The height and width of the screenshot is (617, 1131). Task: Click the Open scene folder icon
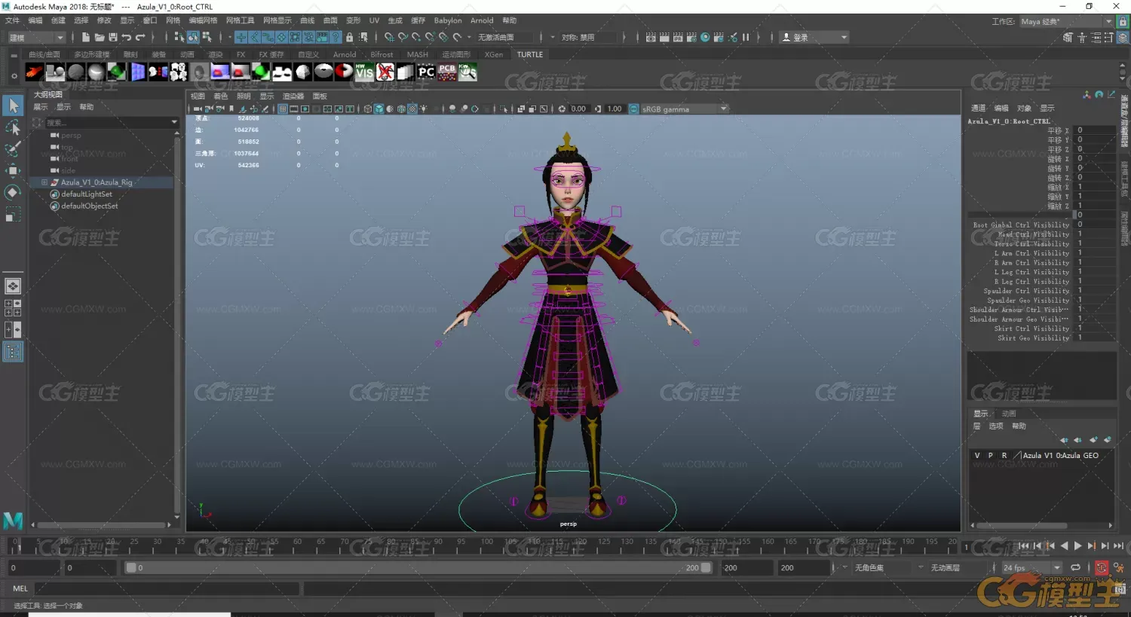99,37
